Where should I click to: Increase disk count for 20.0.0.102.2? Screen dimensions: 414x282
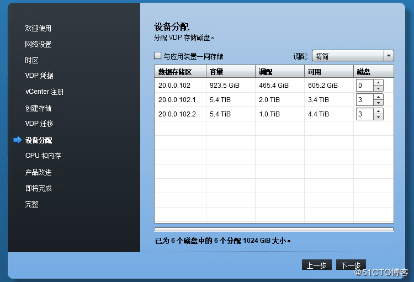point(378,111)
